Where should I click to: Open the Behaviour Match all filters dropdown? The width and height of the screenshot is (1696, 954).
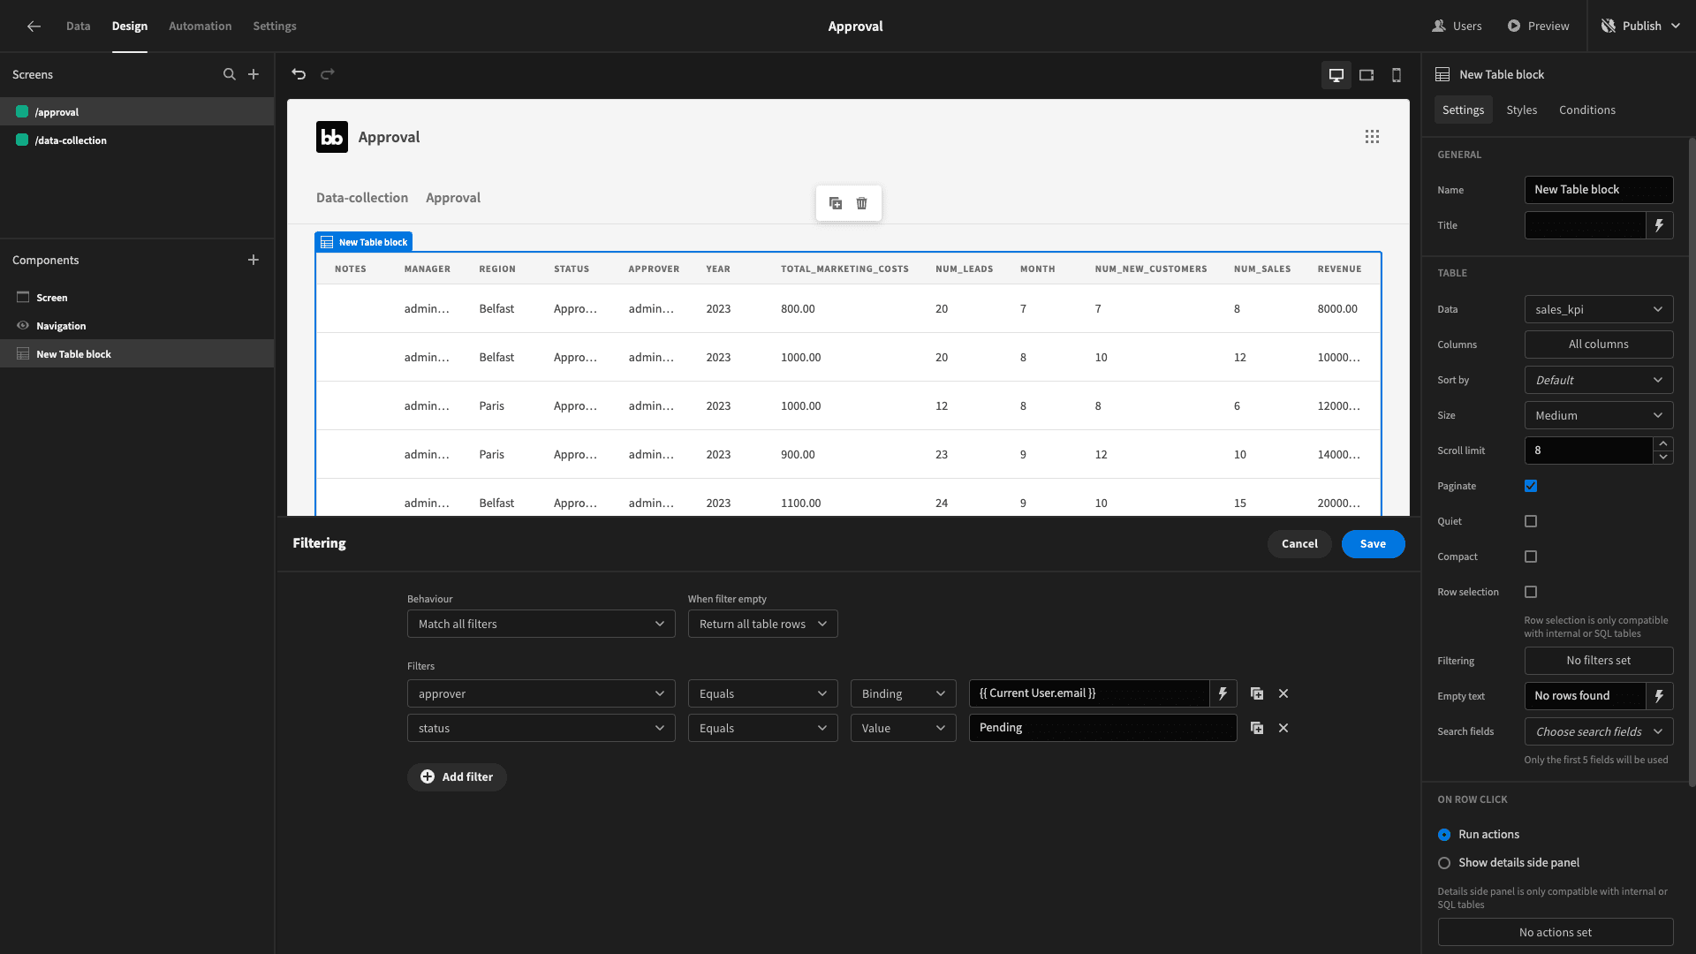541,624
